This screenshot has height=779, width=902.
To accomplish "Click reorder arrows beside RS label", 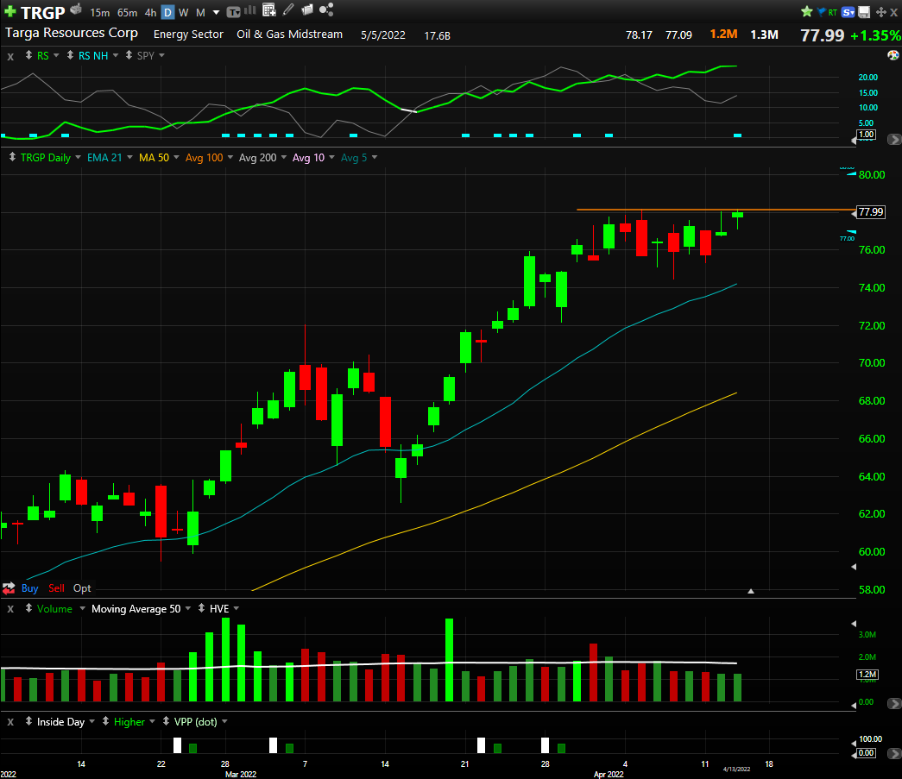I will 28,55.
